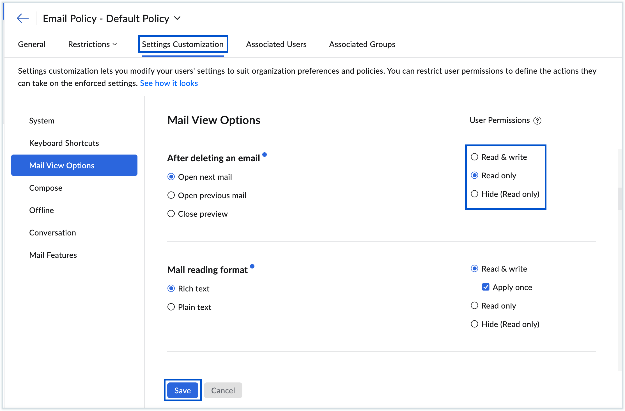
Task: Set delete permission to Read & write
Action: click(x=474, y=157)
